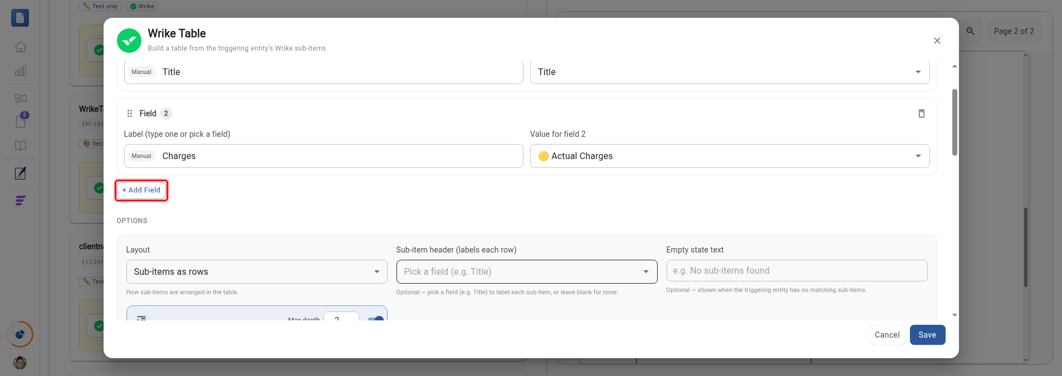Click the Title label input field

(x=324, y=72)
